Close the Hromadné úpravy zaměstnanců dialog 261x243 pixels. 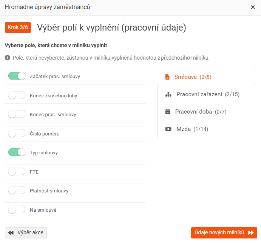[x=253, y=7]
